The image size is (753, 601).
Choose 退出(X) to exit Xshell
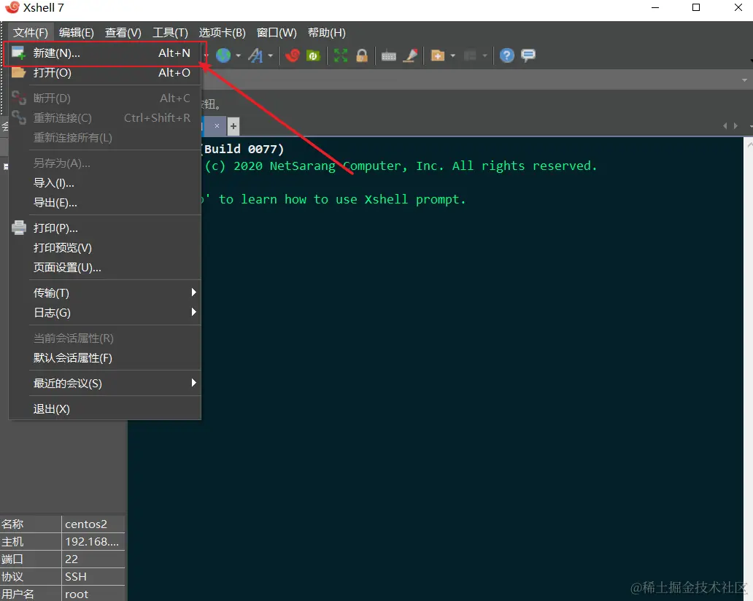coord(104,409)
